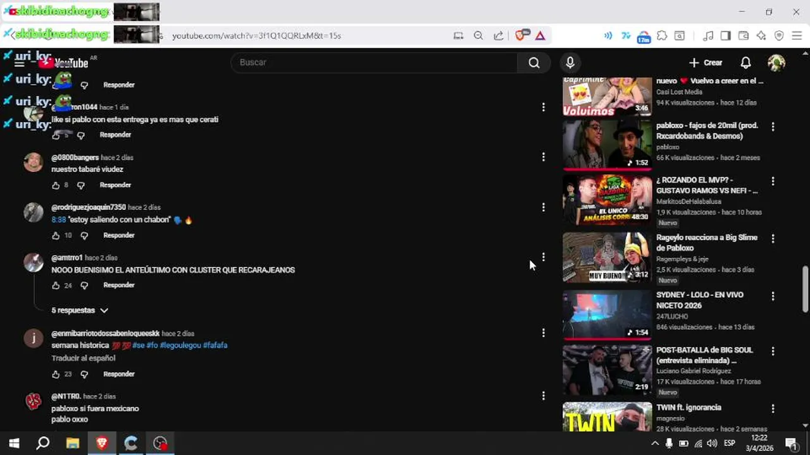
Task: Click the share page icon in address bar
Action: [x=499, y=35]
